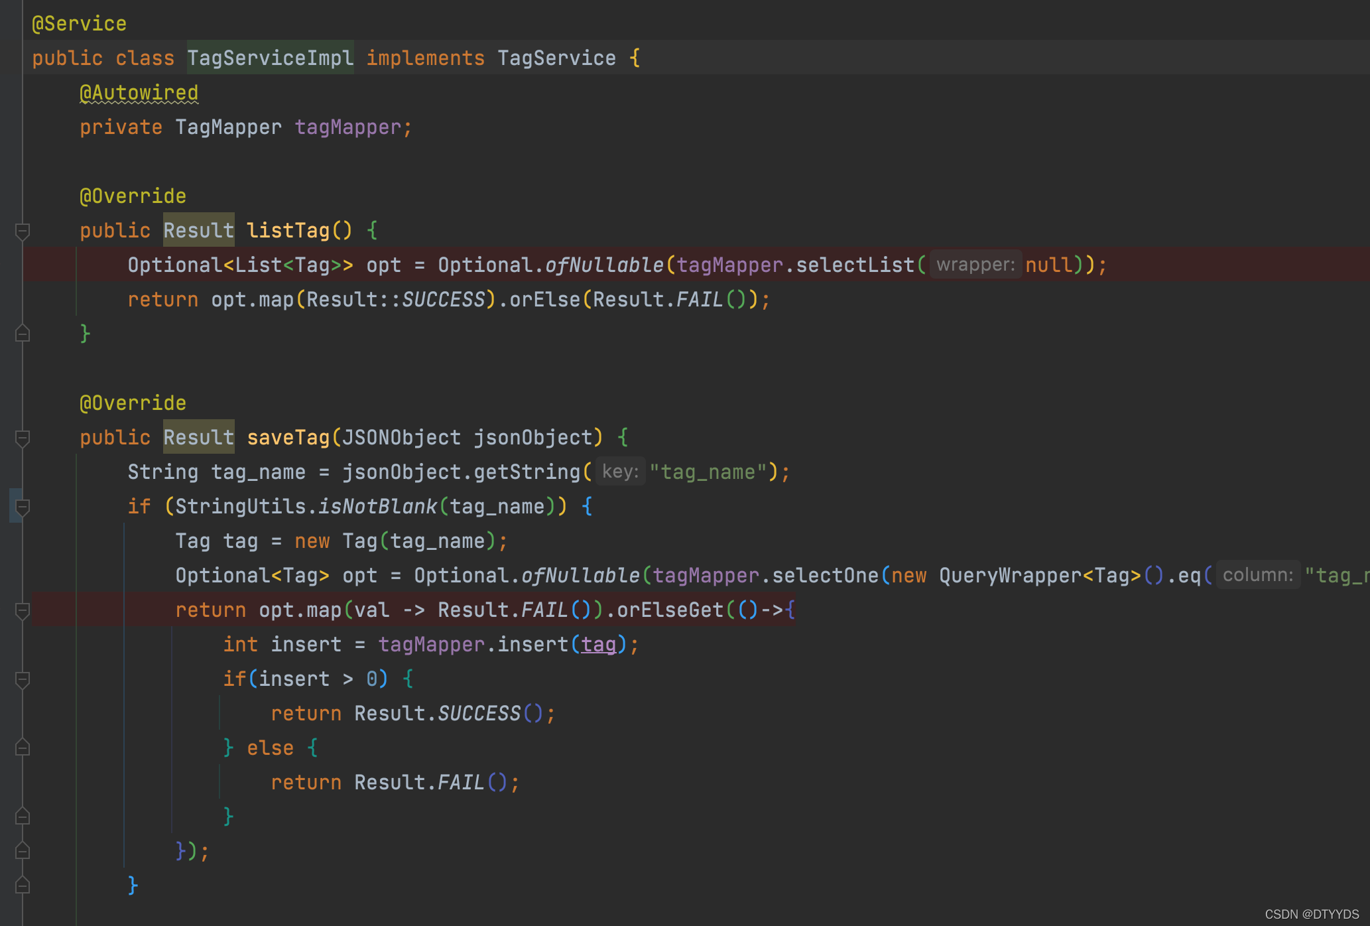Click the fold end marker beside listTag's closing brace
Image resolution: width=1370 pixels, height=926 pixels.
[x=22, y=334]
